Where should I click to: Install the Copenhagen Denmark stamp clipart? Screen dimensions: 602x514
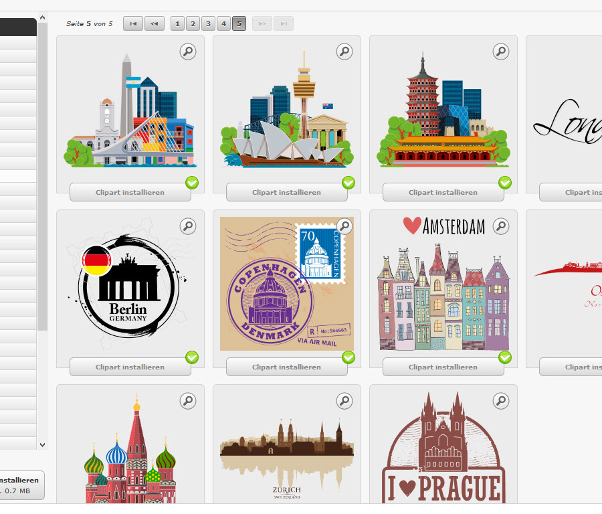pos(287,367)
